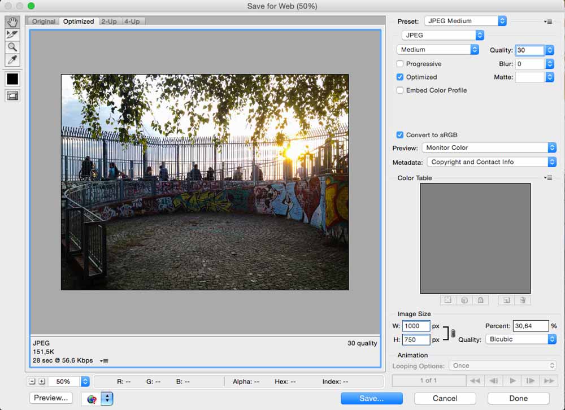Select the Zoom tool

12,47
